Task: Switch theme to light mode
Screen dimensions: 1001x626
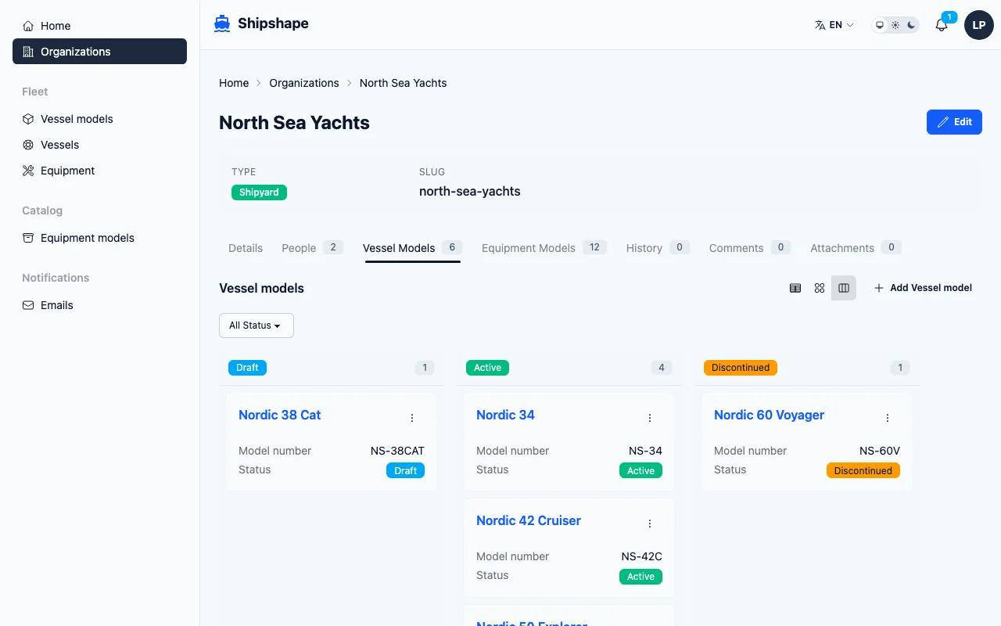Action: pos(895,24)
